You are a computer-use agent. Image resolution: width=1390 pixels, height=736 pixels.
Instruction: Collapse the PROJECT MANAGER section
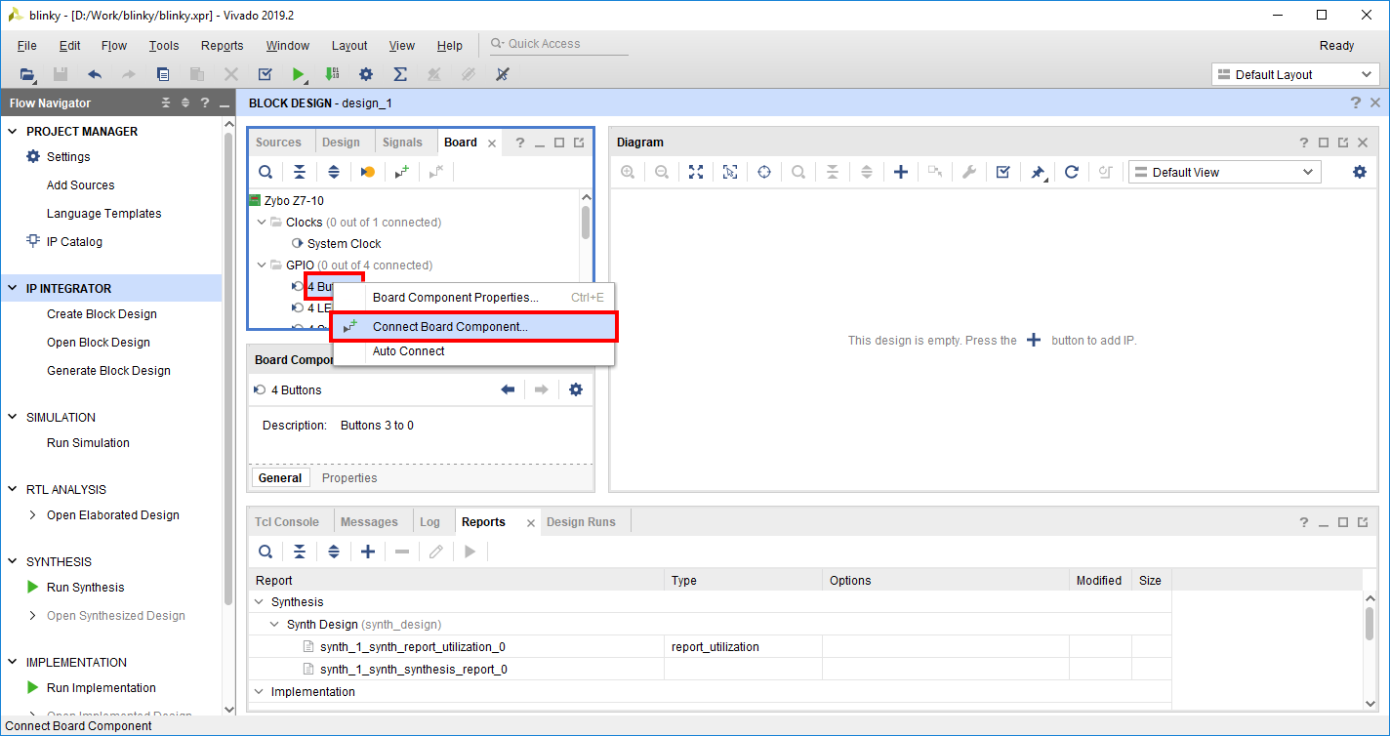[x=13, y=132]
